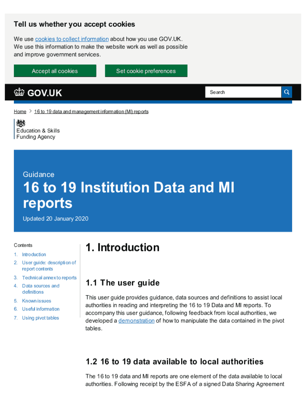Follow the cookies to collect information link

pyautogui.click(x=72, y=39)
